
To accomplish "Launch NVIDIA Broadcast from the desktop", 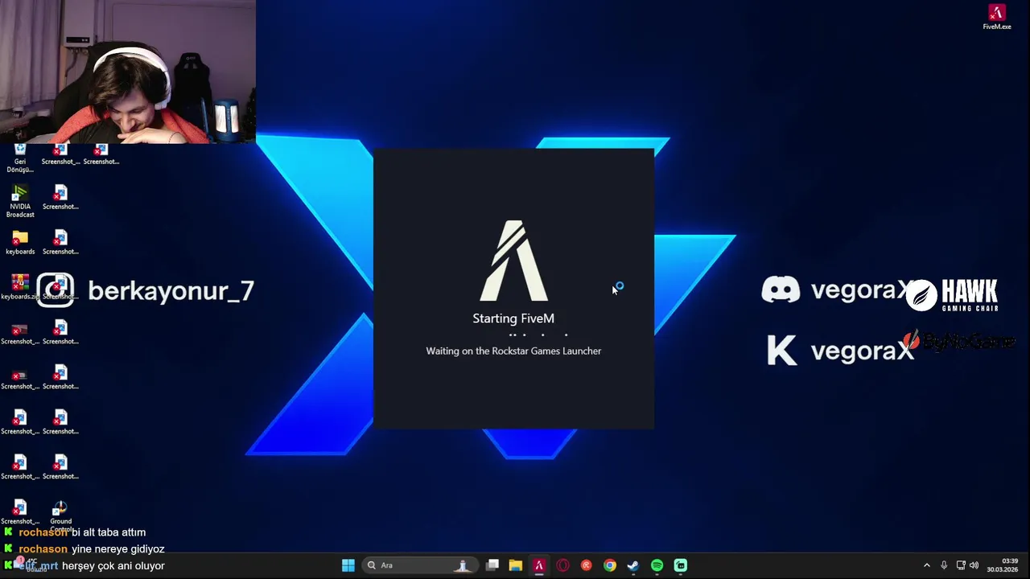I will click(20, 202).
